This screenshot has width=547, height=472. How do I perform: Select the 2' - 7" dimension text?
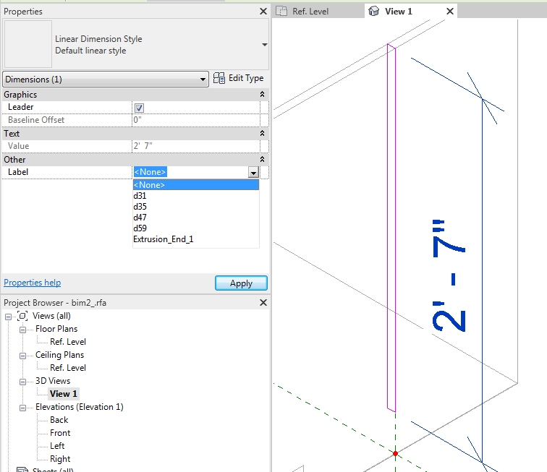449,275
